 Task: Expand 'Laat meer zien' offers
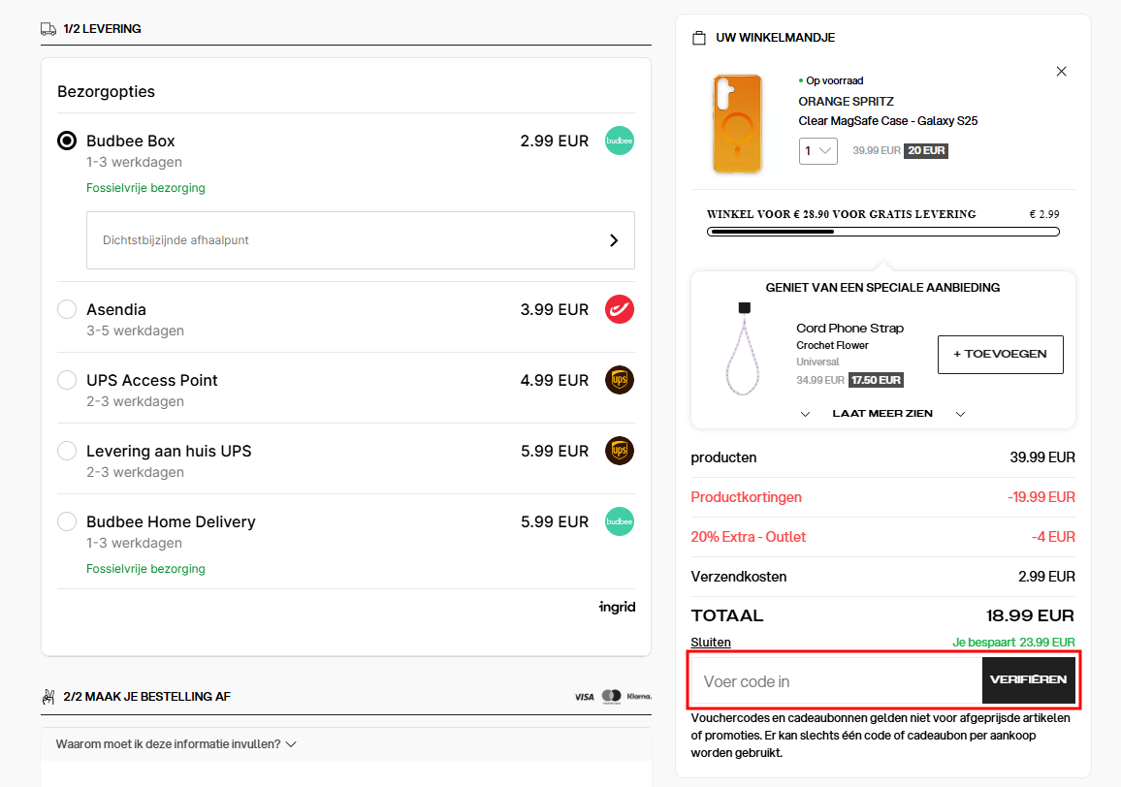[x=881, y=414]
